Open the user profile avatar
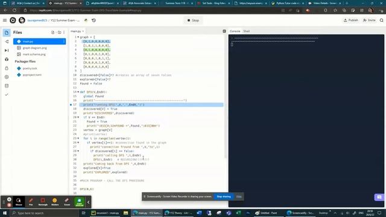This screenshot has width=386, height=217. (22, 20)
